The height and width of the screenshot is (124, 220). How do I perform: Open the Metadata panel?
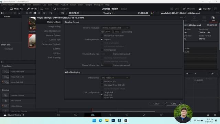(189, 9)
